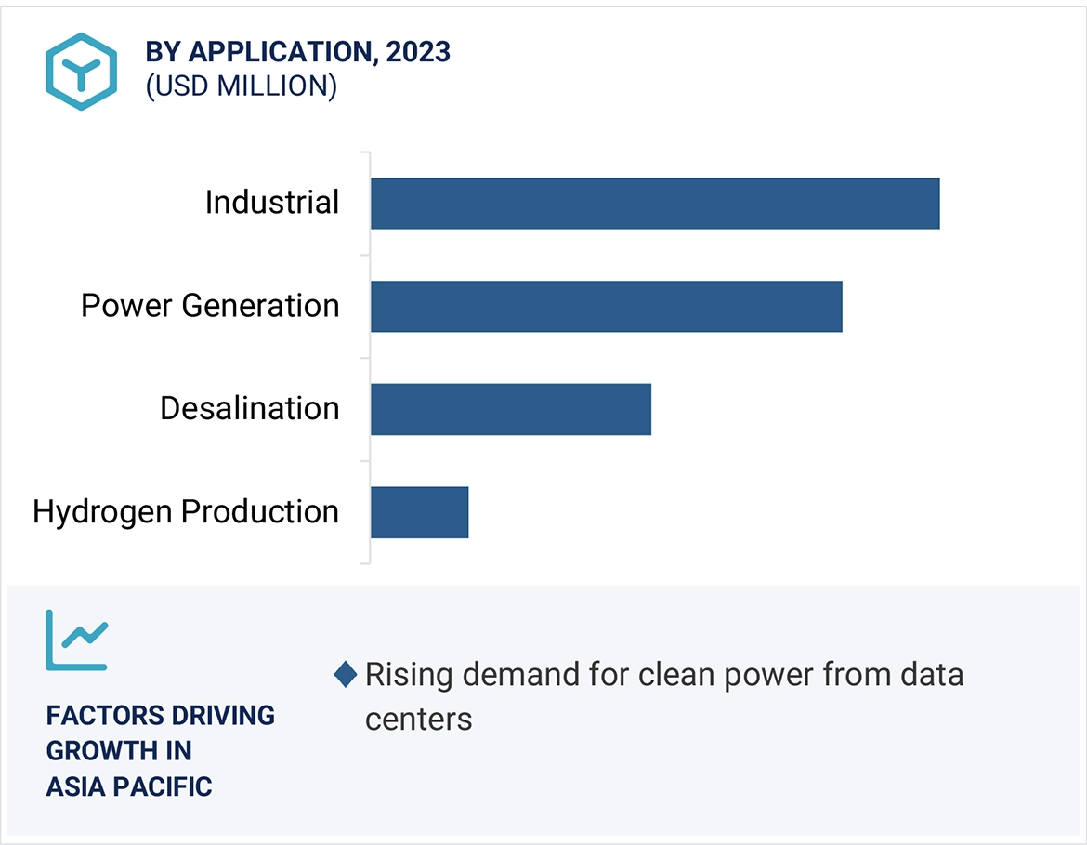
Task: Select the line chart growth icon
Action: tap(76, 638)
